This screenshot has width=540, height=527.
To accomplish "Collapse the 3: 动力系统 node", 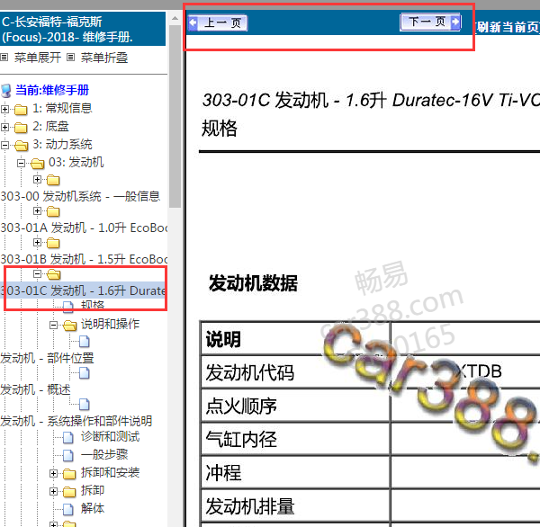I will coord(4,145).
